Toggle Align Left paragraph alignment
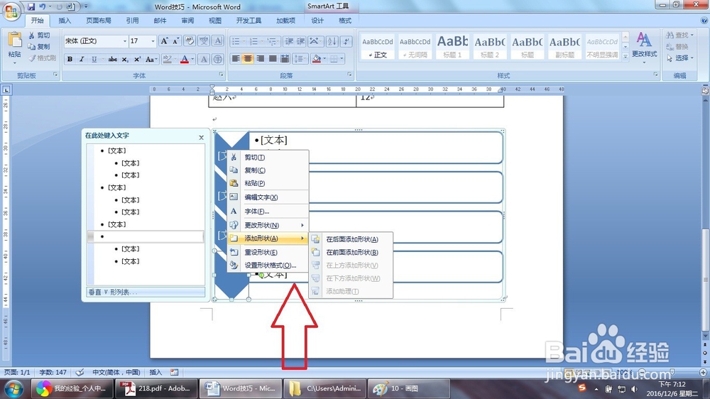The height and width of the screenshot is (399, 710). point(236,59)
